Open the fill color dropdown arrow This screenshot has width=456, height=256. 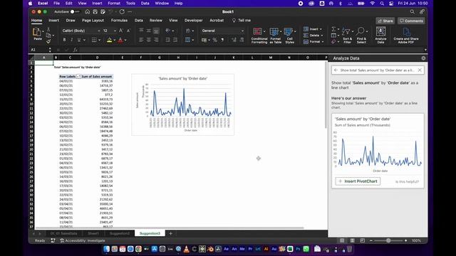[114, 40]
